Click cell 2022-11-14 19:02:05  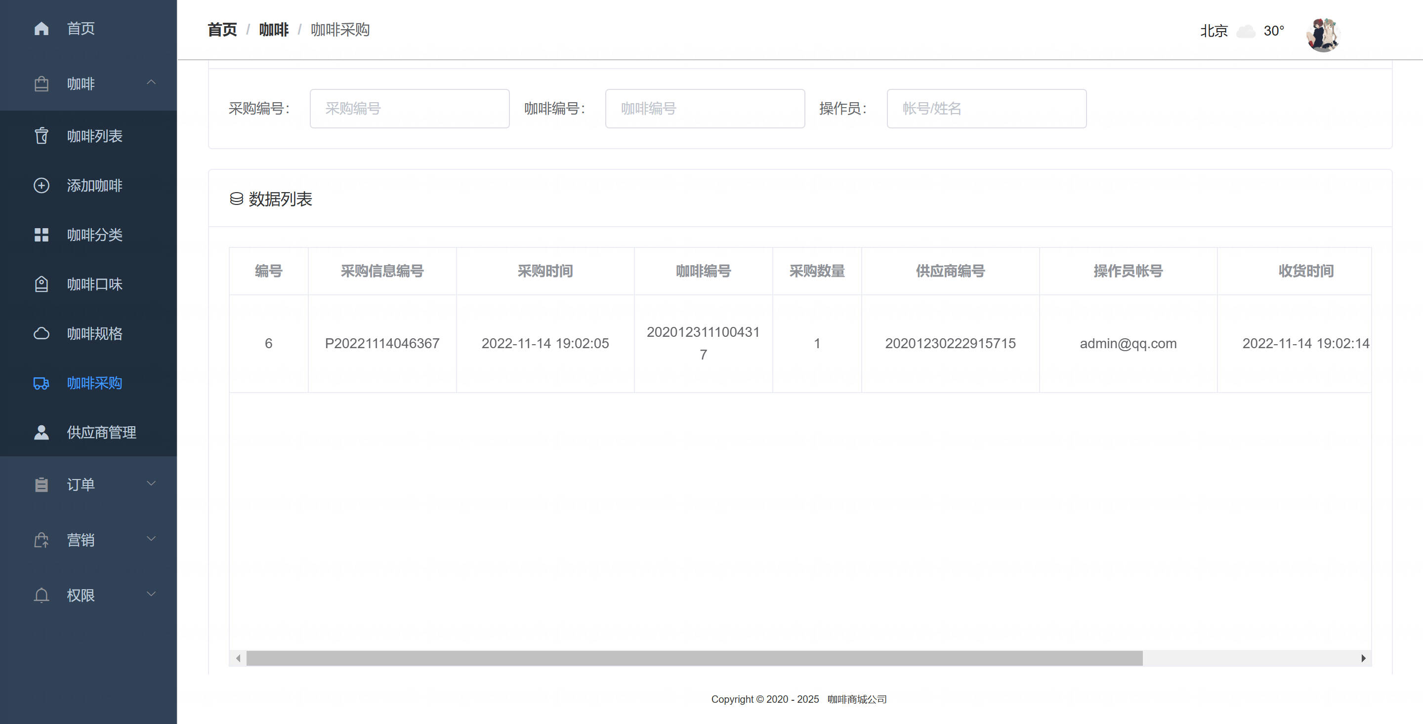(x=545, y=344)
